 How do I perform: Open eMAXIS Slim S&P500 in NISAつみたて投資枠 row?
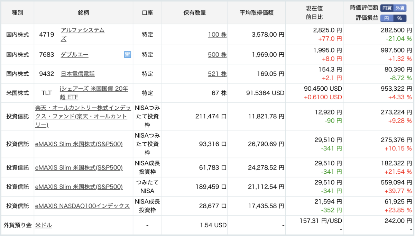[x=79, y=144]
